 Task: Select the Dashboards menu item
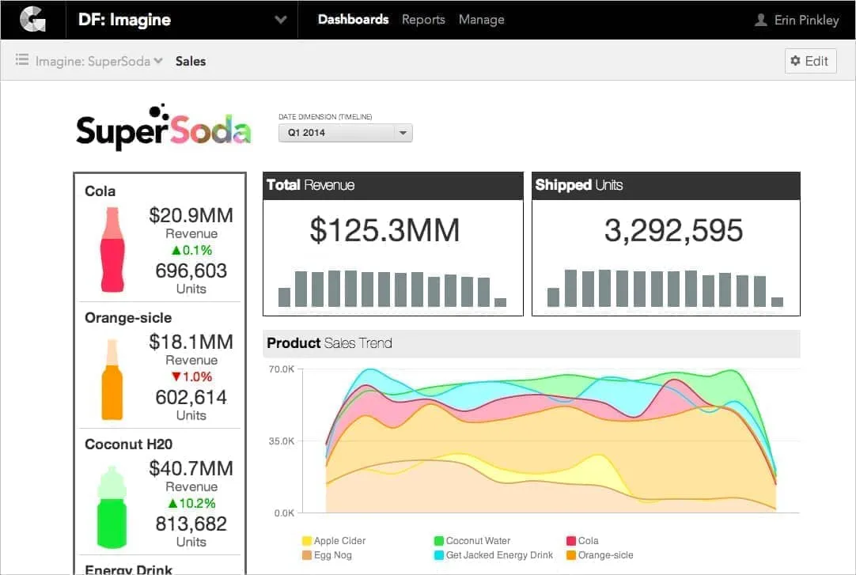353,20
